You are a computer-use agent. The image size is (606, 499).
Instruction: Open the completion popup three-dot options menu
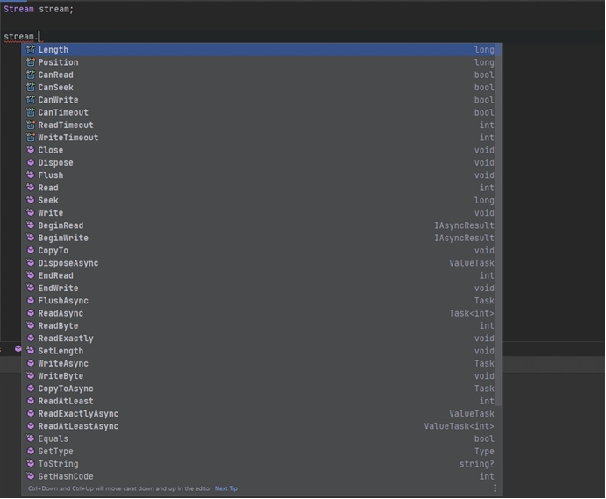point(495,488)
